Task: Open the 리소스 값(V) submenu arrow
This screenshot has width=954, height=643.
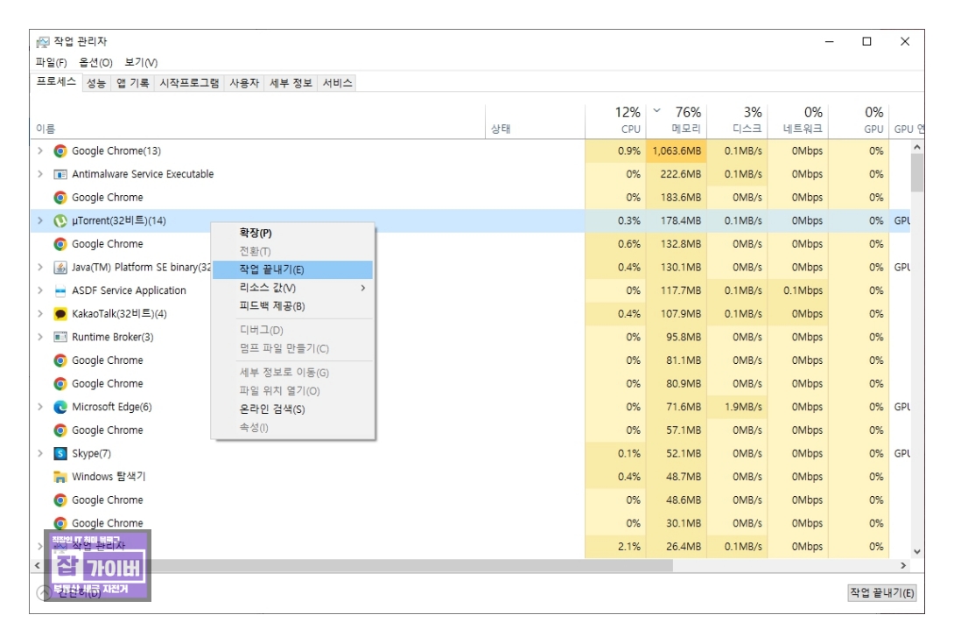Action: click(363, 288)
